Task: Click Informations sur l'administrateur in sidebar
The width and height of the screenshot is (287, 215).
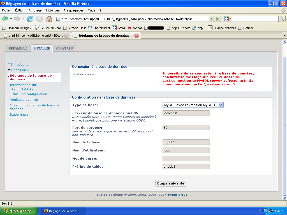Action: [x=23, y=87]
